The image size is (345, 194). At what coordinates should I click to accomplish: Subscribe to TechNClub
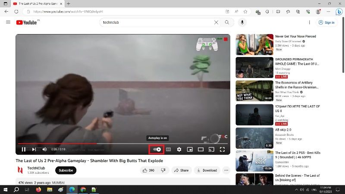tap(66, 170)
